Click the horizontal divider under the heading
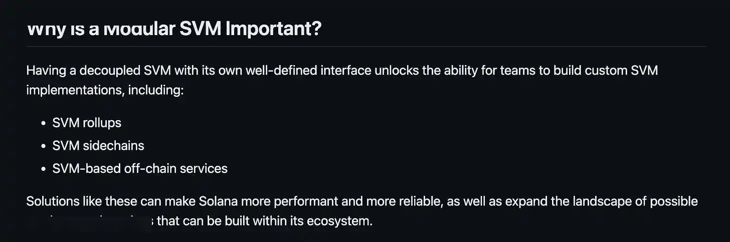730x242 pixels. coord(366,47)
